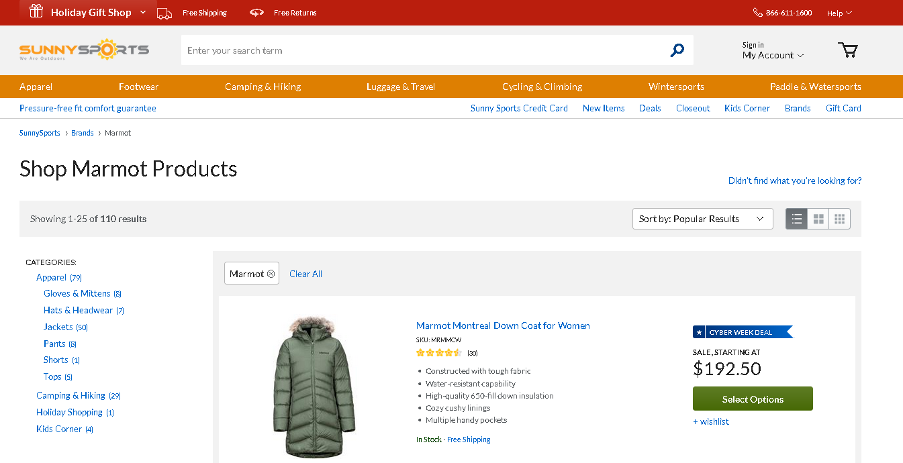Click the Holiday Gift Shop gift icon
The width and height of the screenshot is (903, 463).
[36, 12]
